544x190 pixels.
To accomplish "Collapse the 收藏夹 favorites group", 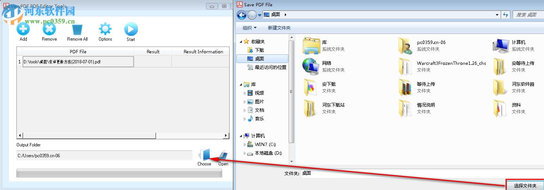I will click(x=241, y=42).
